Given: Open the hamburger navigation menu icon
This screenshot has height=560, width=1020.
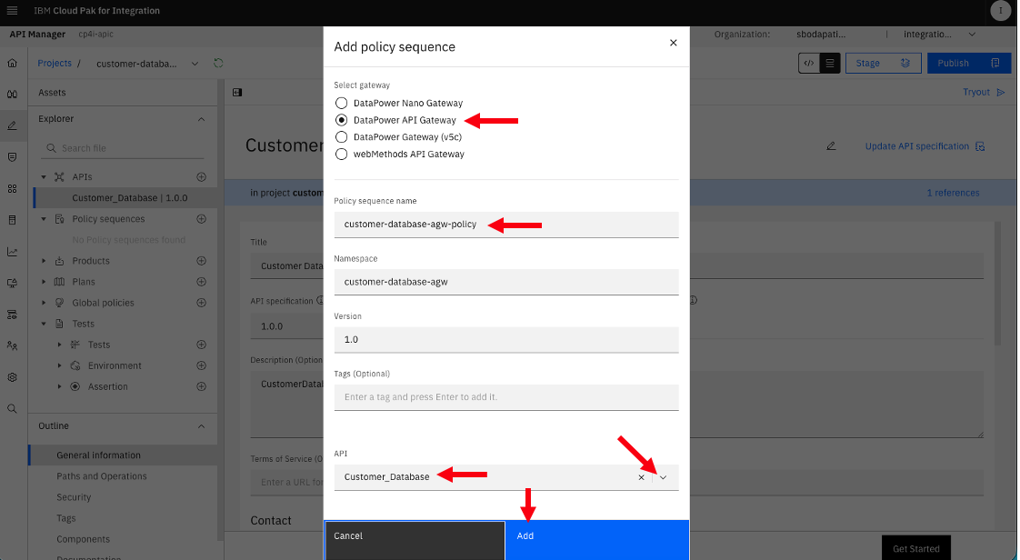Looking at the screenshot, I should click(12, 10).
